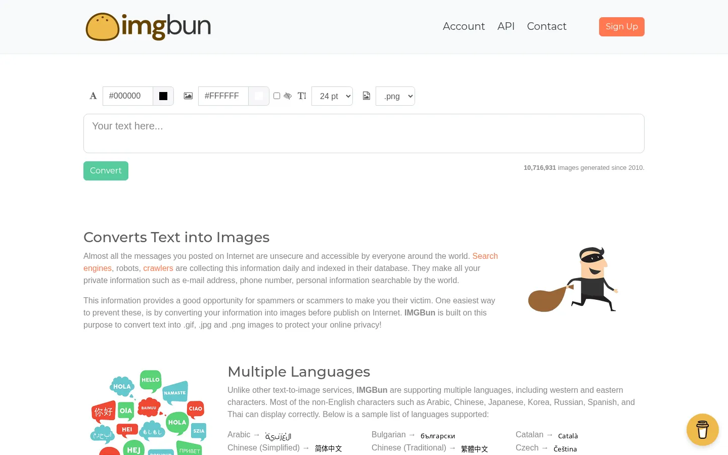Viewport: 728px width, 455px height.
Task: Click the Sign Up button
Action: 622,27
